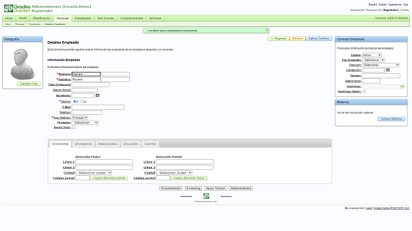Open the Proveedor dropdown
Viewport: 412px width, 231px height.
click(x=85, y=123)
